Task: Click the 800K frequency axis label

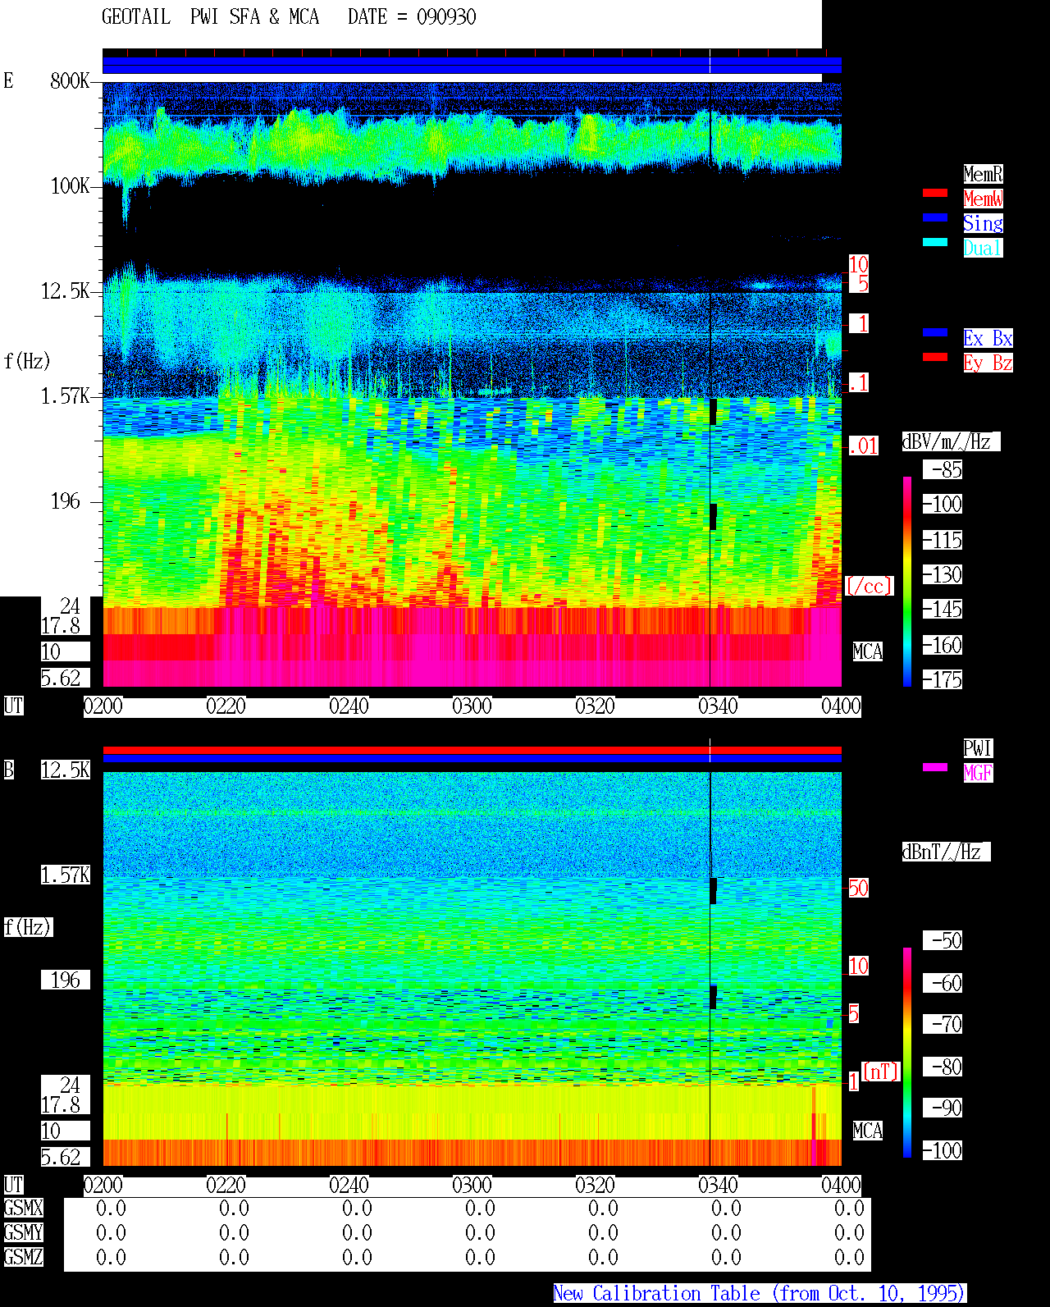Action: pos(70,80)
